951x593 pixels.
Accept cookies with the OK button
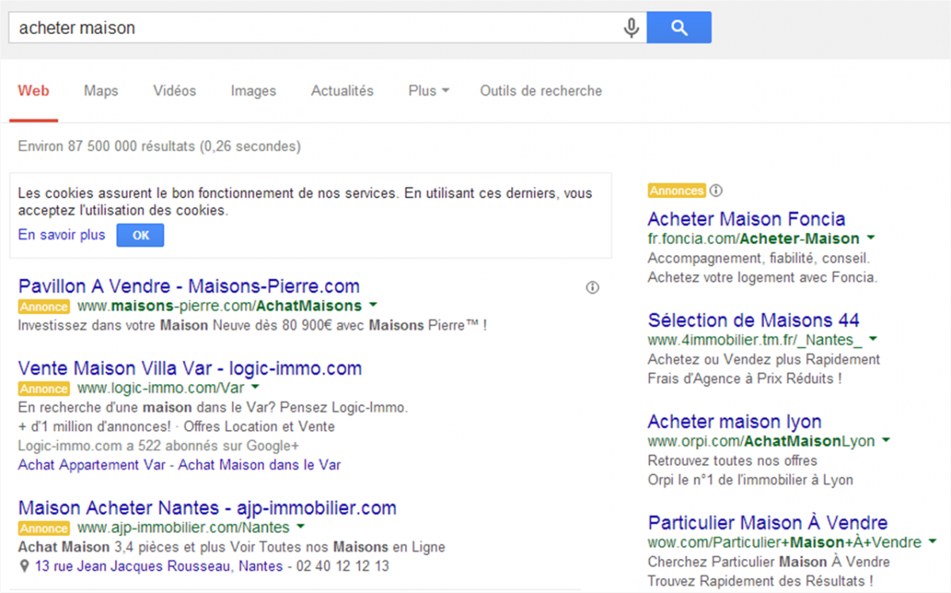140,235
